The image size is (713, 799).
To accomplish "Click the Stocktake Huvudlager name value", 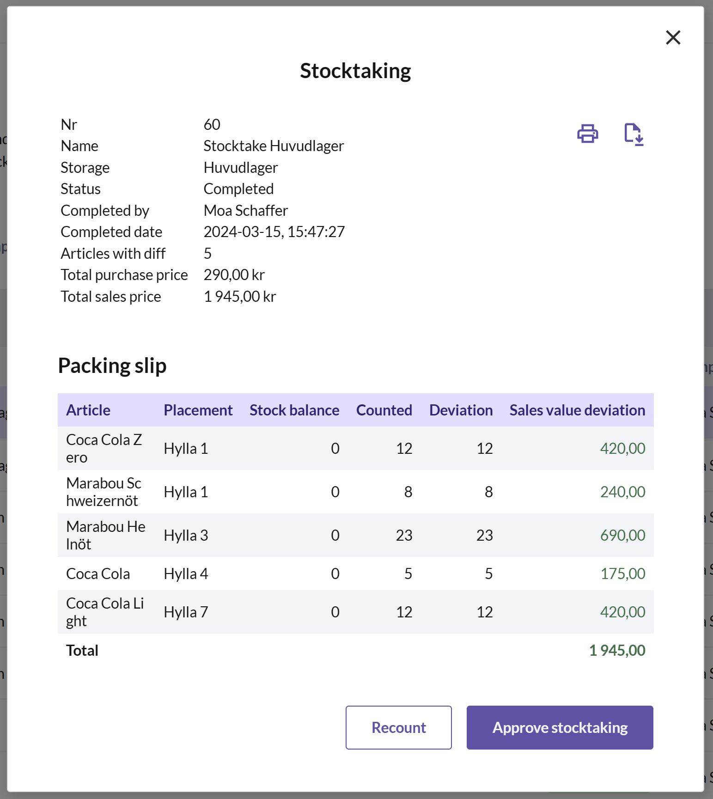I will point(274,146).
